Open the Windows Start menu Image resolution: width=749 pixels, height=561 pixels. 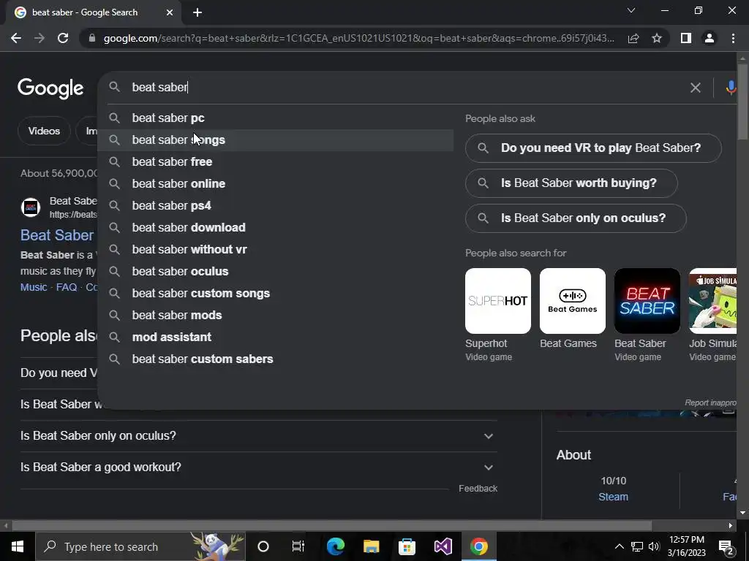coord(18,546)
